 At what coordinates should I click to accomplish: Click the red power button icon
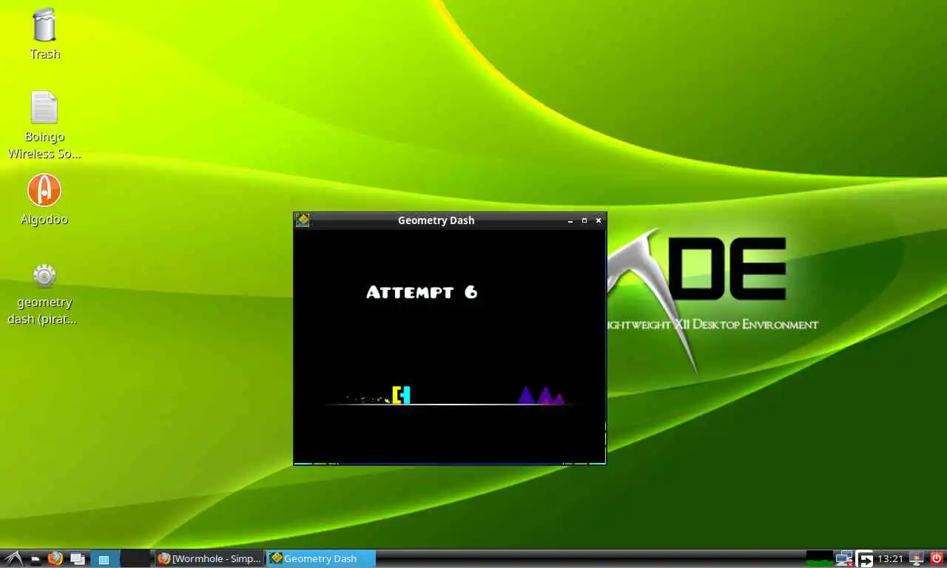tap(937, 558)
